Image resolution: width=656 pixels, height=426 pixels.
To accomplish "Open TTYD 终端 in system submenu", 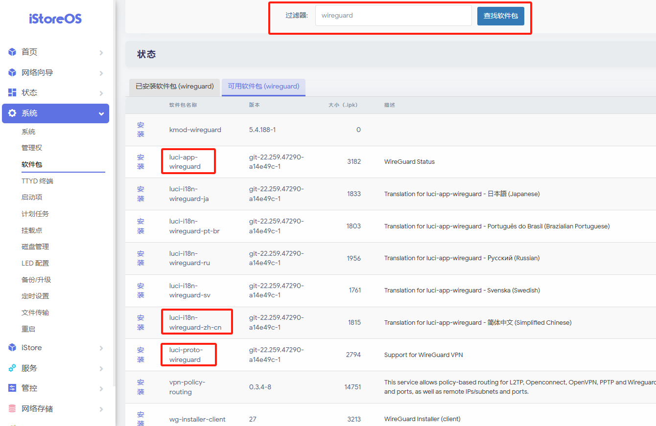I will pos(37,181).
